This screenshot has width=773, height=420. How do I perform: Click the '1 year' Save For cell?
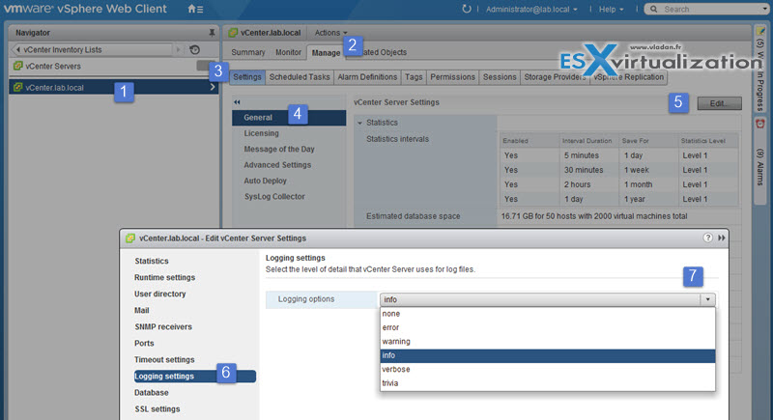647,200
